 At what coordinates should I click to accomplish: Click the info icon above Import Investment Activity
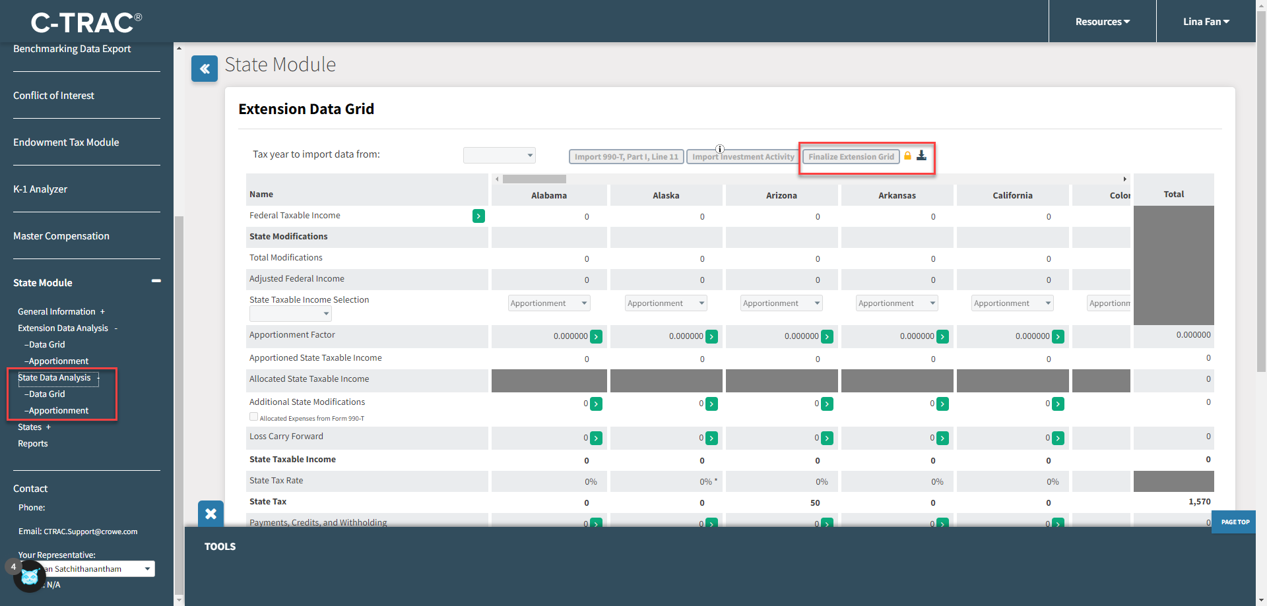click(x=720, y=149)
